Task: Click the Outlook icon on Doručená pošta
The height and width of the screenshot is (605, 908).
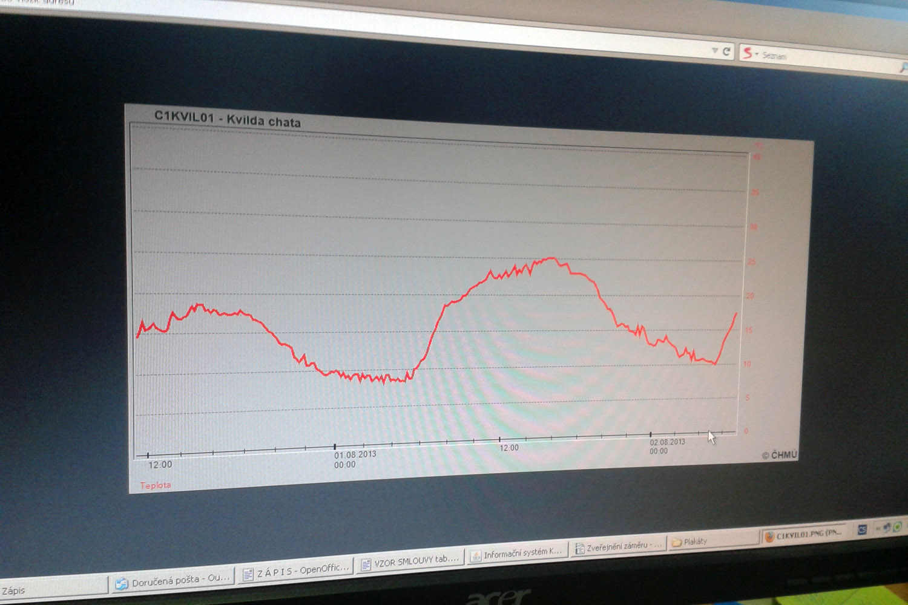Action: [122, 583]
